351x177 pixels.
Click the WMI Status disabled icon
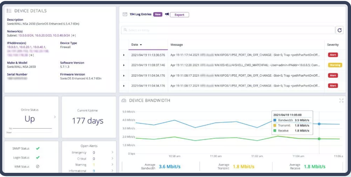click(38, 166)
